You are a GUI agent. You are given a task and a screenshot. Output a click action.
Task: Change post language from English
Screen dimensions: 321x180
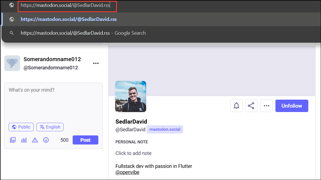[50, 127]
